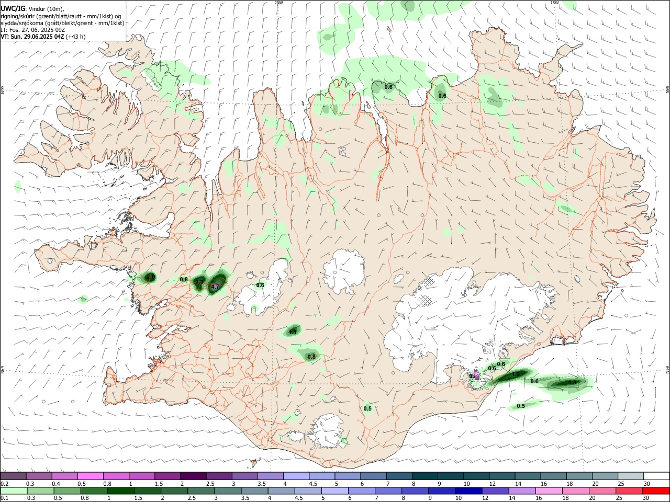Screen dimensions: 670x502
Task: Pick the lower rain legend swatch labeled 4
Action: coord(281,490)
